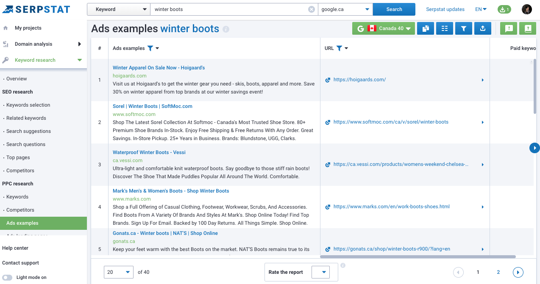Open gonats.ca URL external link icon

(x=328, y=249)
